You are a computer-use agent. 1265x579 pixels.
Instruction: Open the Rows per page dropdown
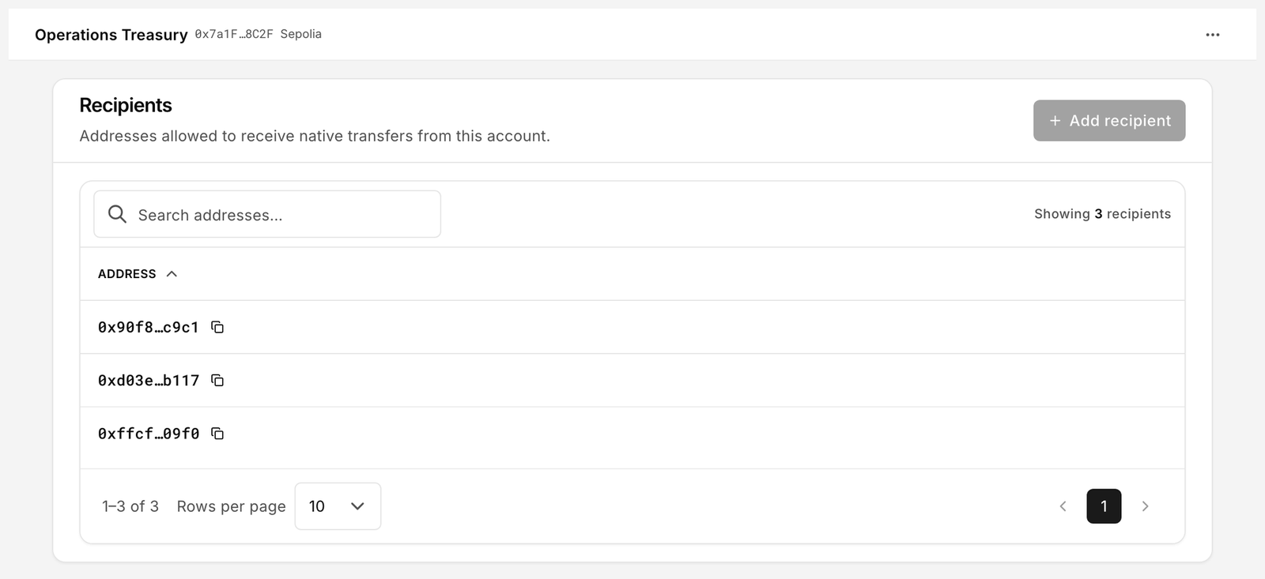pyautogui.click(x=338, y=506)
